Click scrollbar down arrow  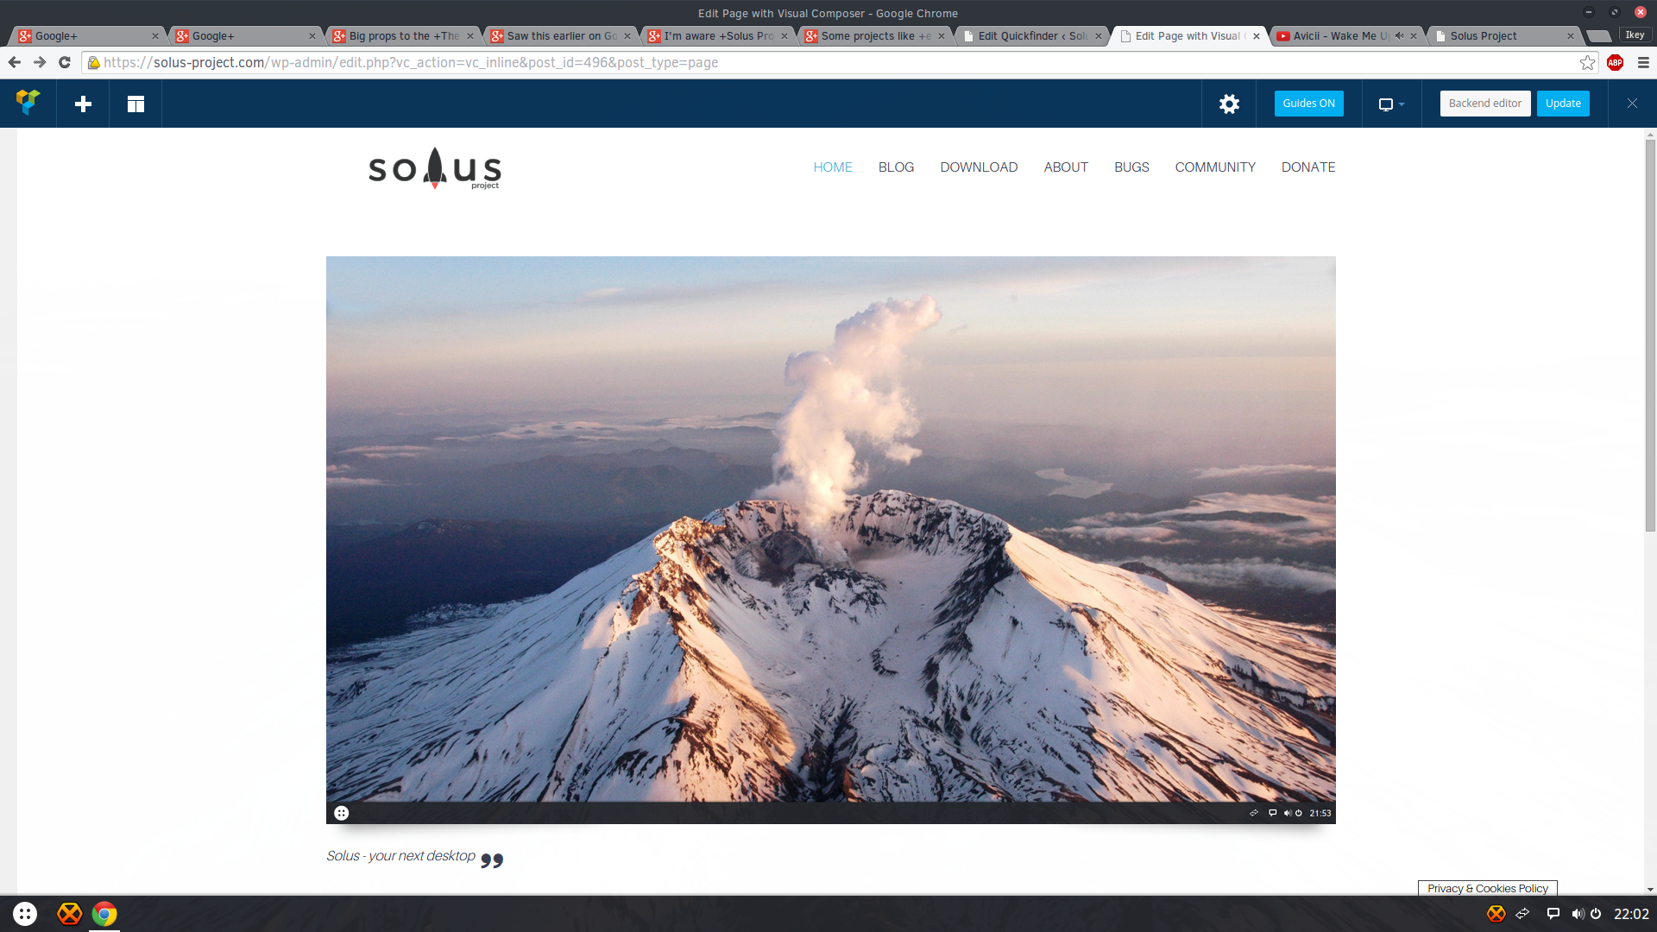(x=1650, y=890)
